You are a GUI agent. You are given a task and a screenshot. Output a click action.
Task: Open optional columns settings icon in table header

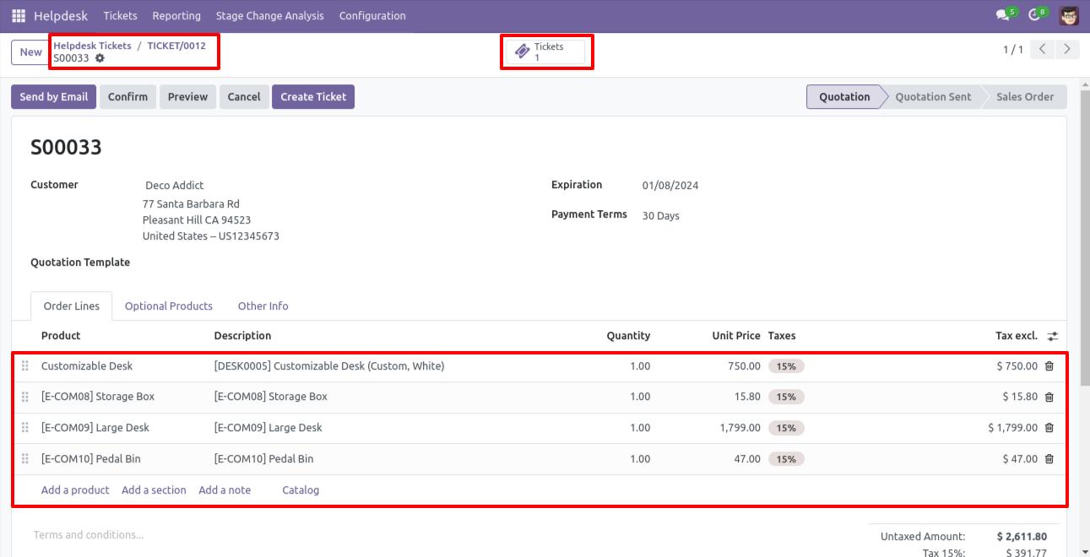1052,336
